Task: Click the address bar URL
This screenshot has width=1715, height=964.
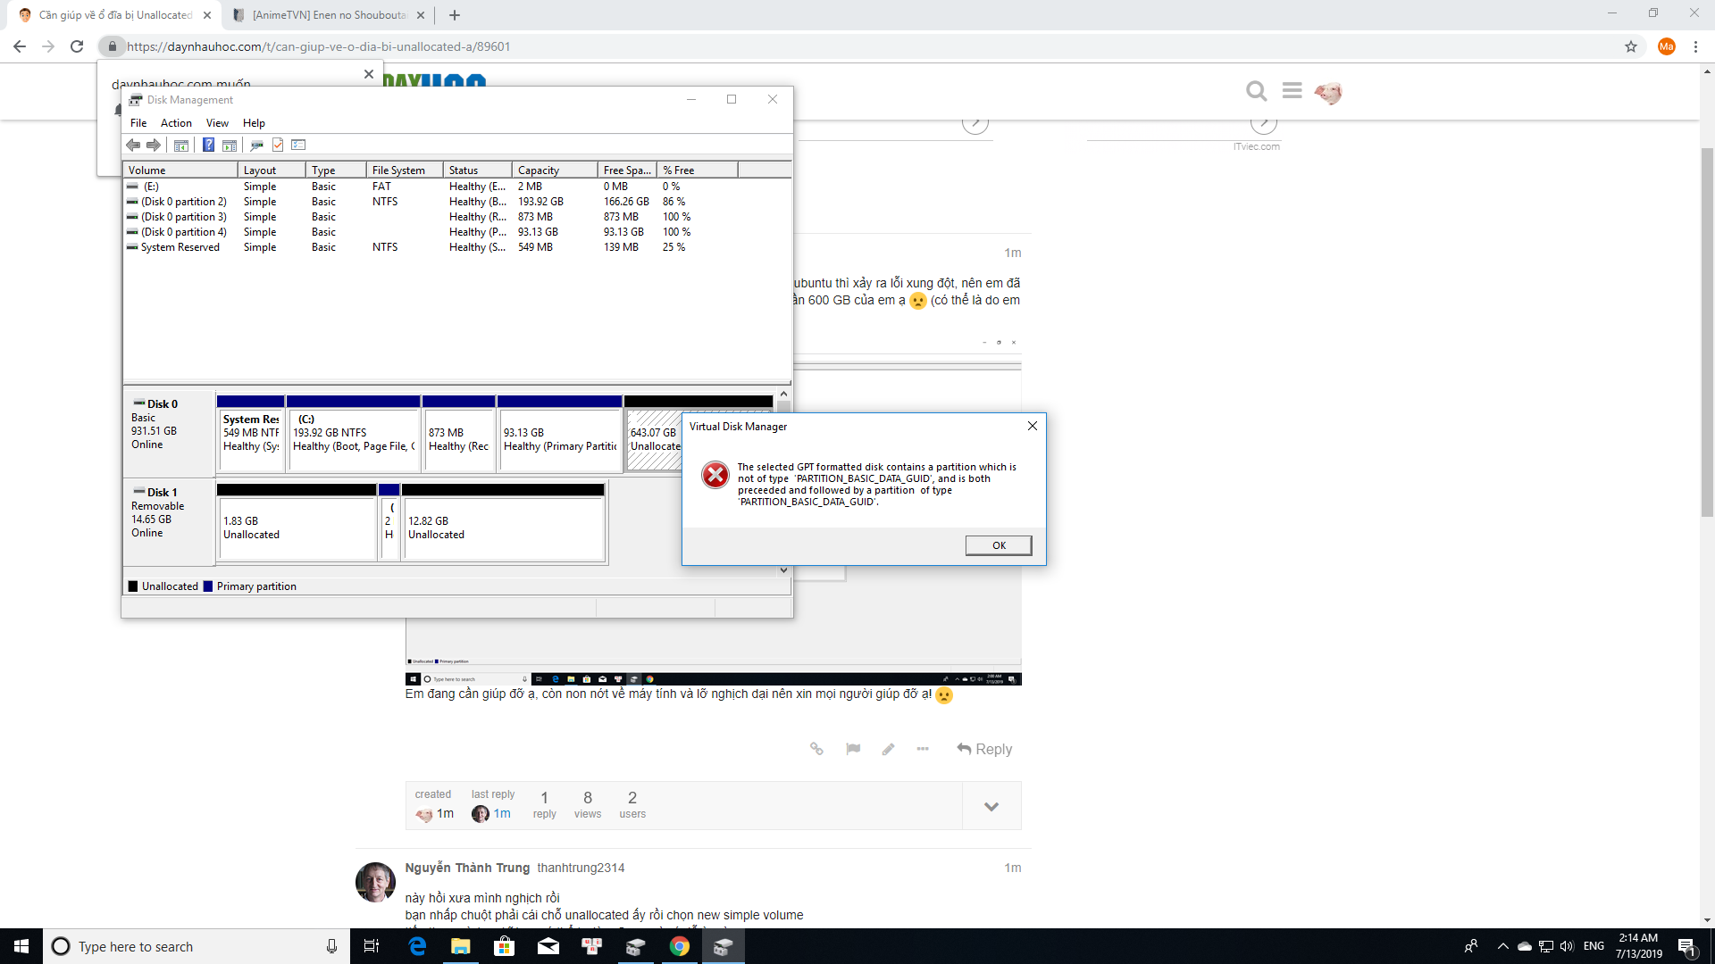Action: tap(318, 46)
